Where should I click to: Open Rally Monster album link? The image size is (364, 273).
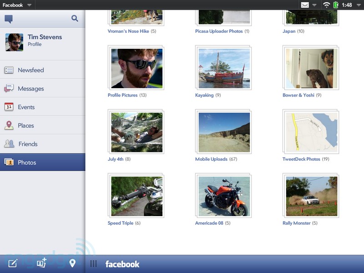pyautogui.click(x=297, y=223)
